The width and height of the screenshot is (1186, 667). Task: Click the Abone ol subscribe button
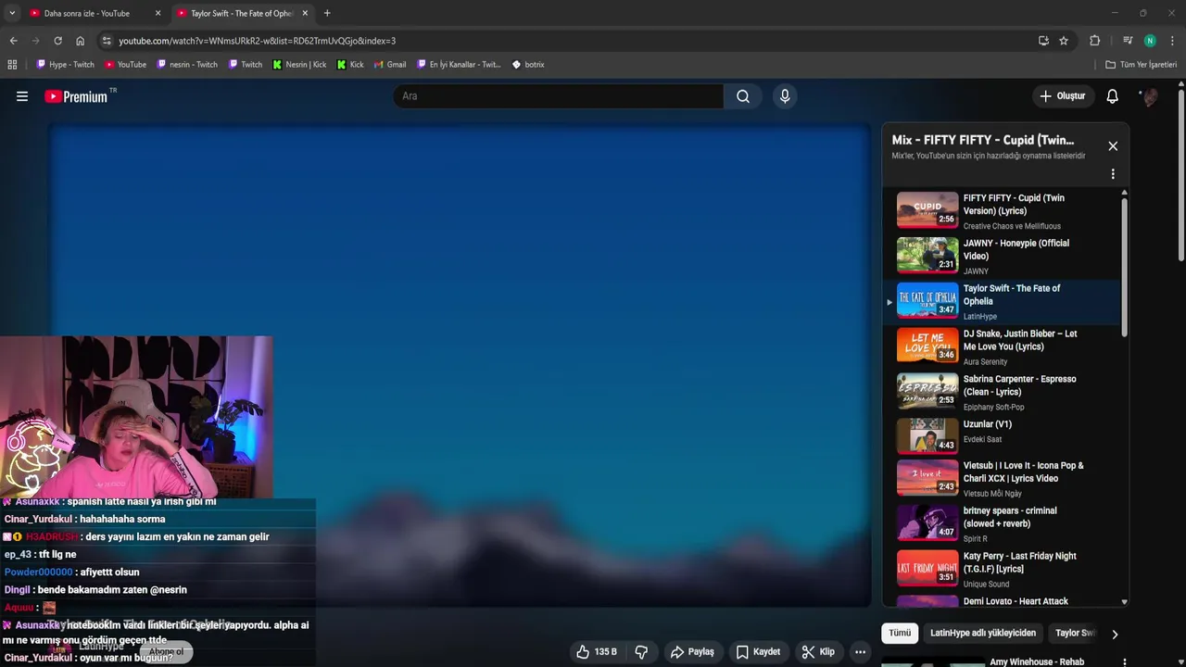pos(167,651)
